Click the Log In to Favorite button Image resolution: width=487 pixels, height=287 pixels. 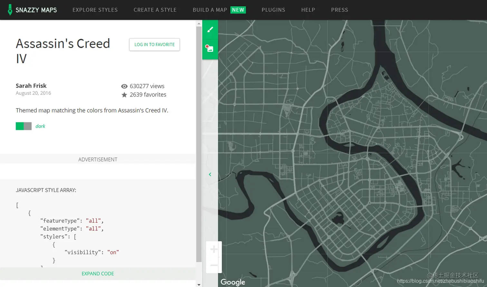155,45
